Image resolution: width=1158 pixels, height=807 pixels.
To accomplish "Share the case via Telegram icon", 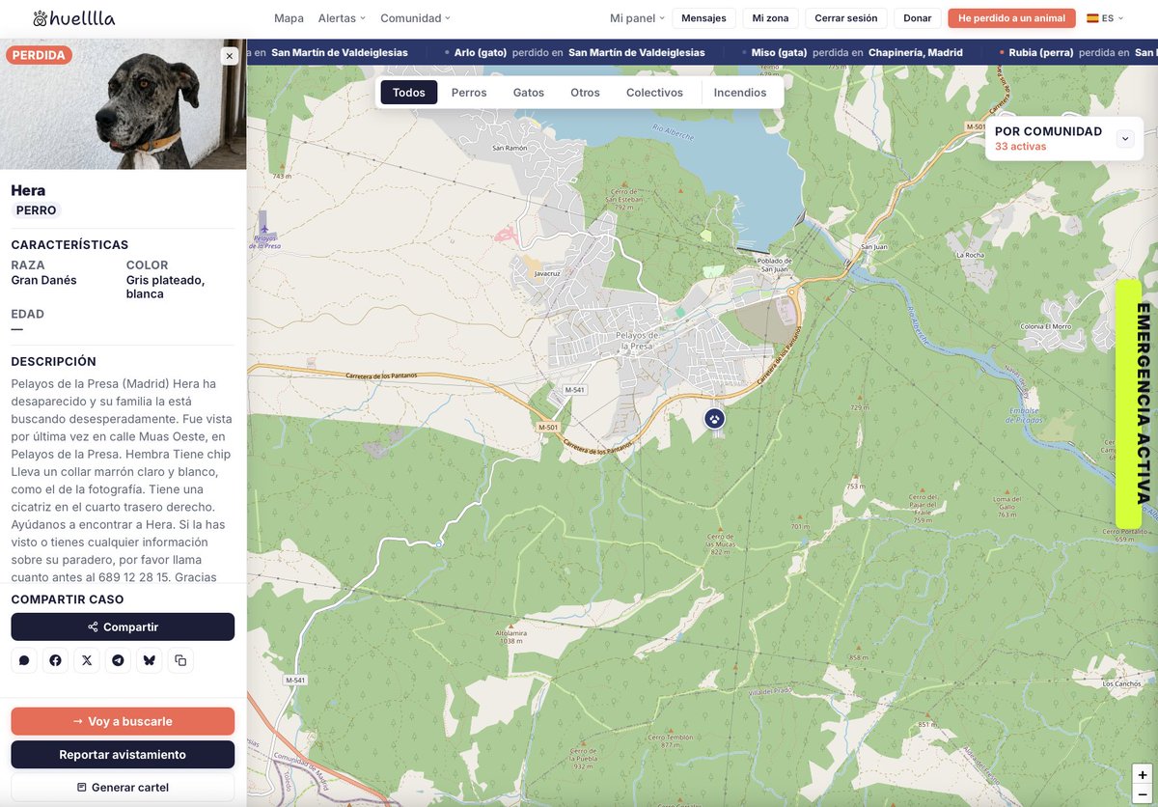I will 118,660.
